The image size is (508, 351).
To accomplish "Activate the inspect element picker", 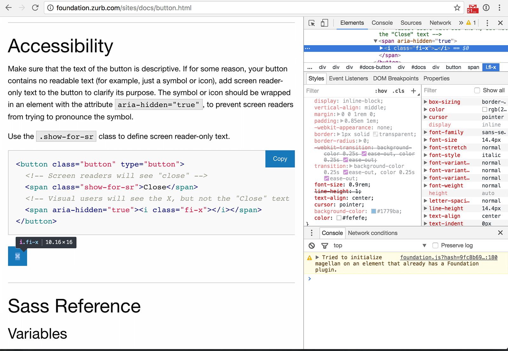I will point(311,23).
